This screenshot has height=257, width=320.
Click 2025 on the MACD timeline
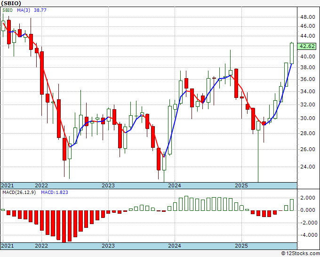[241, 246]
